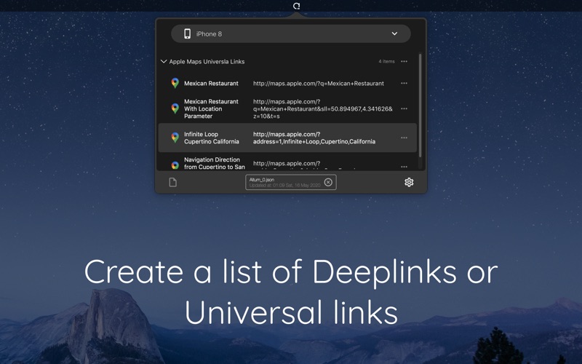Clear the Altum_0.json file with the X

[x=328, y=182]
